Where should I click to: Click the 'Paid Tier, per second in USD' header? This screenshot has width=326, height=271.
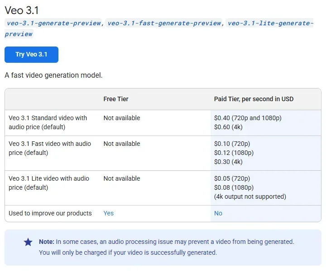[x=254, y=99]
